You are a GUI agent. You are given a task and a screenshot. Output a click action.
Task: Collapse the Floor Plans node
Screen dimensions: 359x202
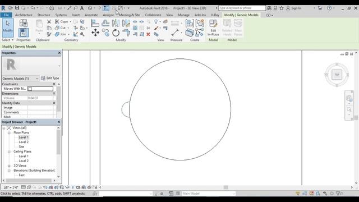point(9,132)
